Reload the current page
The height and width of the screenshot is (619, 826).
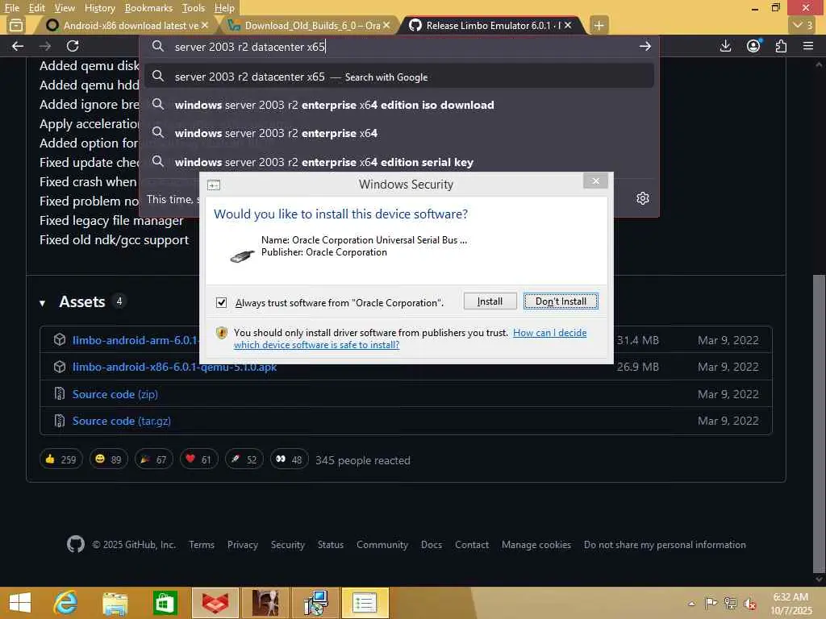click(73, 46)
